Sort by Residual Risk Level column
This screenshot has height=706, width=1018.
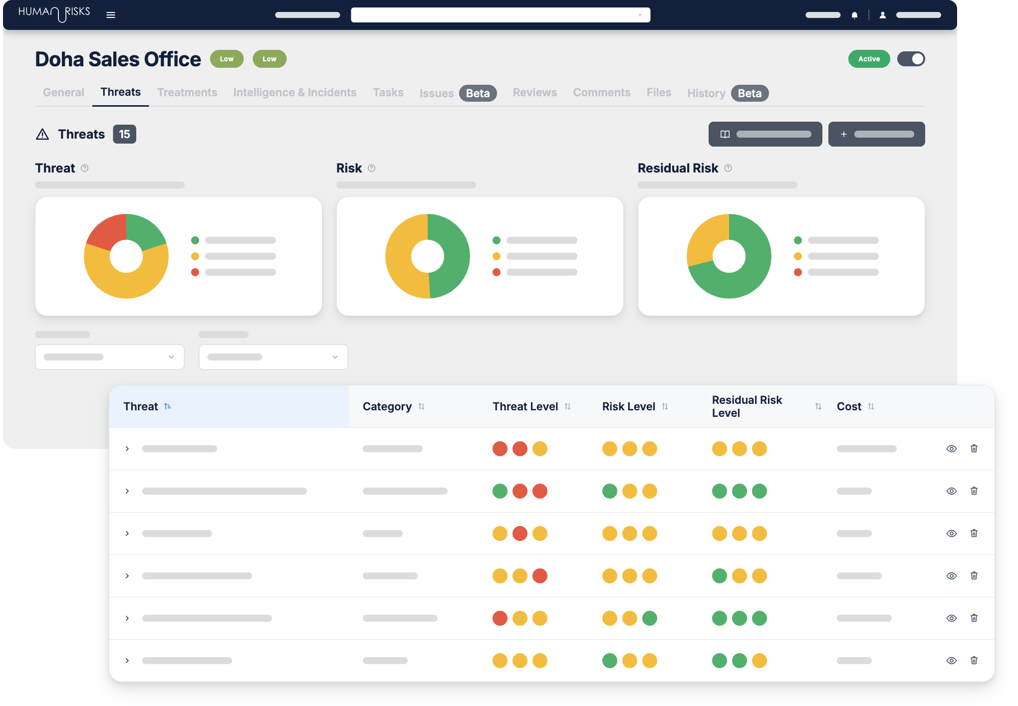pyautogui.click(x=818, y=406)
